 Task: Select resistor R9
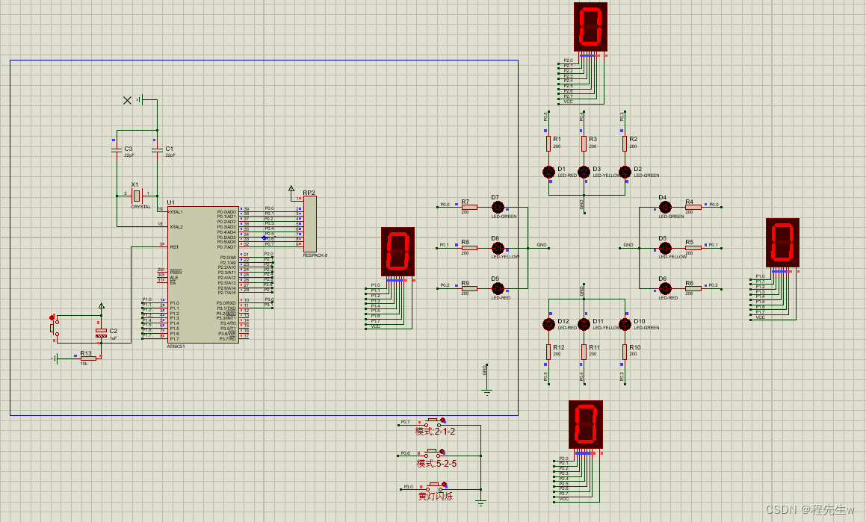pyautogui.click(x=469, y=288)
